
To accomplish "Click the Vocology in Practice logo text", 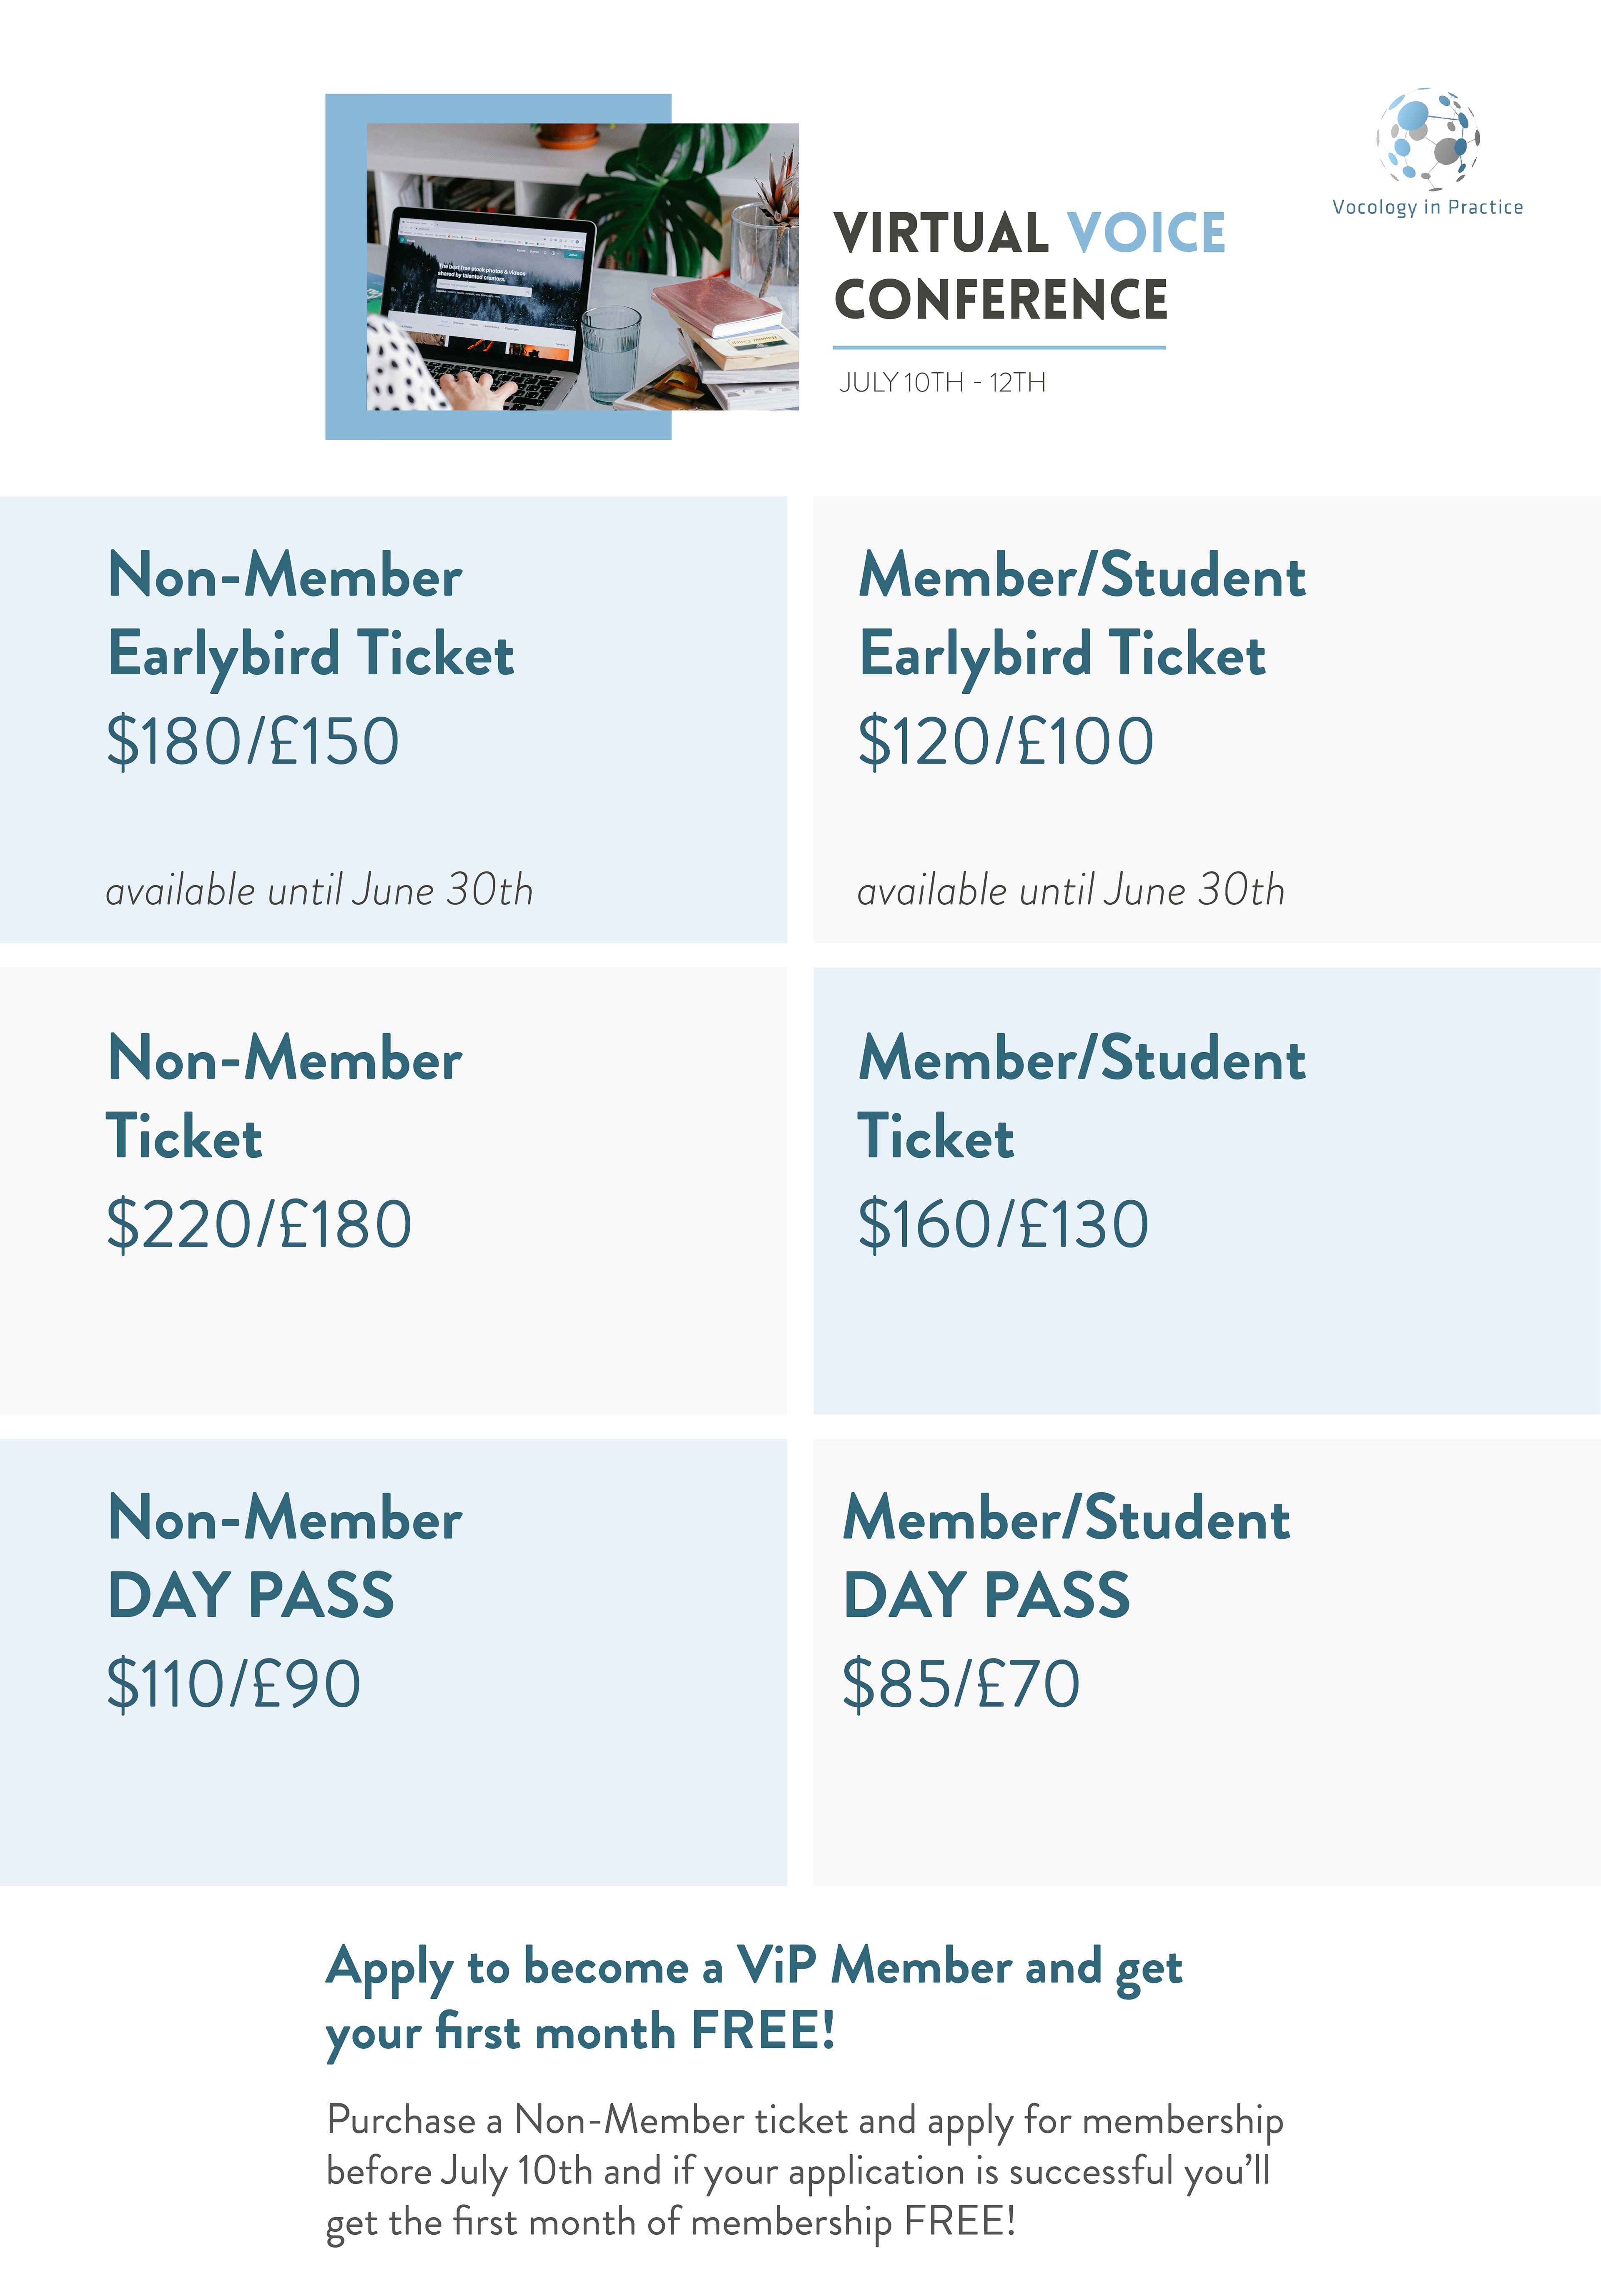I will (x=1427, y=207).
